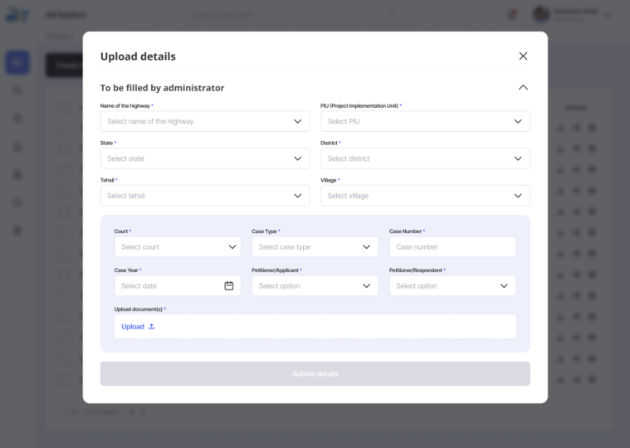Screen dimensions: 630x448
Task: Expand the State dropdown
Action: click(x=204, y=158)
